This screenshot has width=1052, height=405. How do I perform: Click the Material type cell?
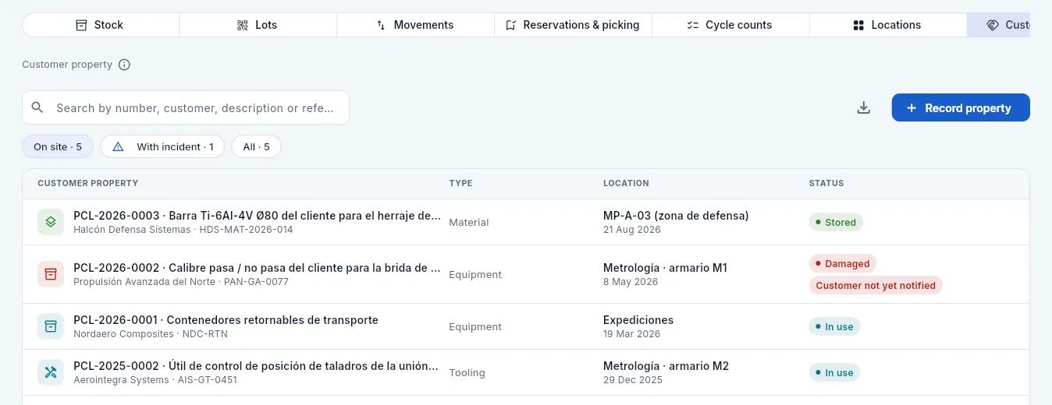coord(469,222)
